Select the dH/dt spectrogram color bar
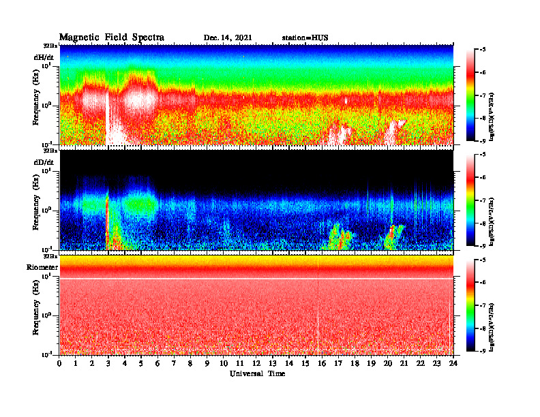This screenshot has width=540, height=417. coord(470,95)
